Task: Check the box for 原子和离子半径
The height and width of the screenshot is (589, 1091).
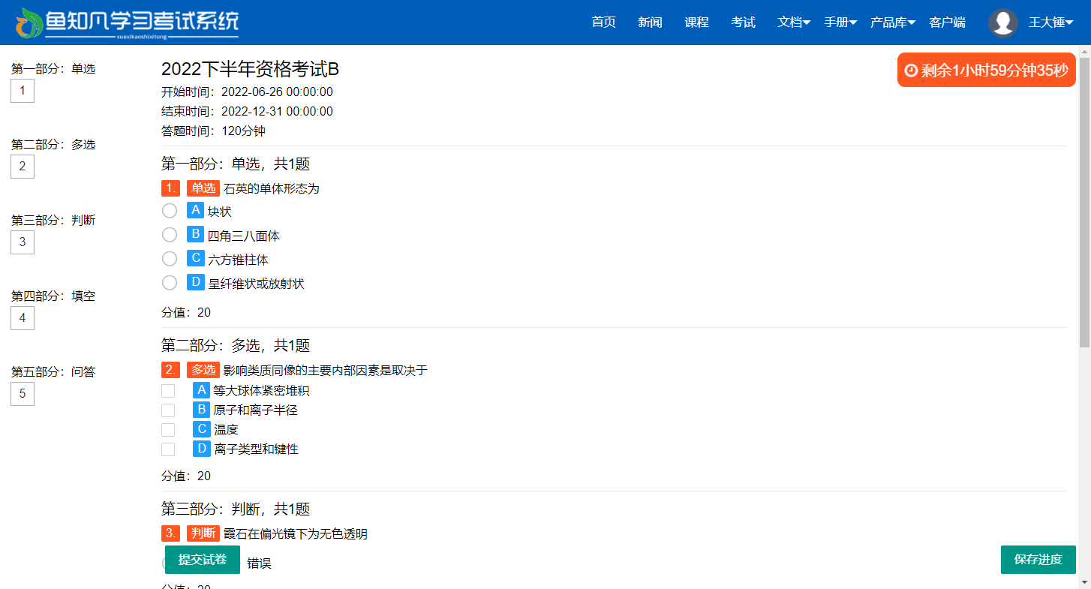Action: pyautogui.click(x=168, y=410)
